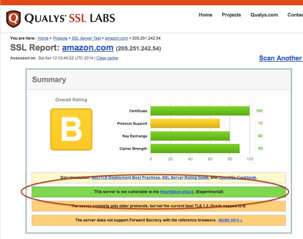Click the Key Exchange chart label
This screenshot has height=239, width=303.
tap(135, 136)
